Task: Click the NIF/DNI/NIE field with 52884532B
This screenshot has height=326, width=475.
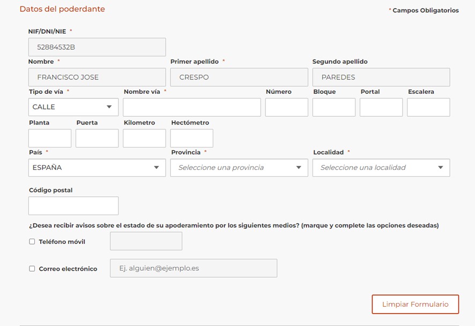Action: (x=97, y=47)
